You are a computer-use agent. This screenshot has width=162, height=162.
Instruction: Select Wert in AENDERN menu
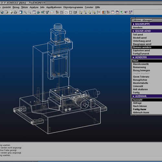[x=147, y=61]
